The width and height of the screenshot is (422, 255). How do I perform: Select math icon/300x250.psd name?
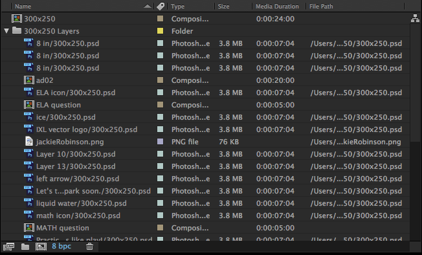click(x=78, y=216)
